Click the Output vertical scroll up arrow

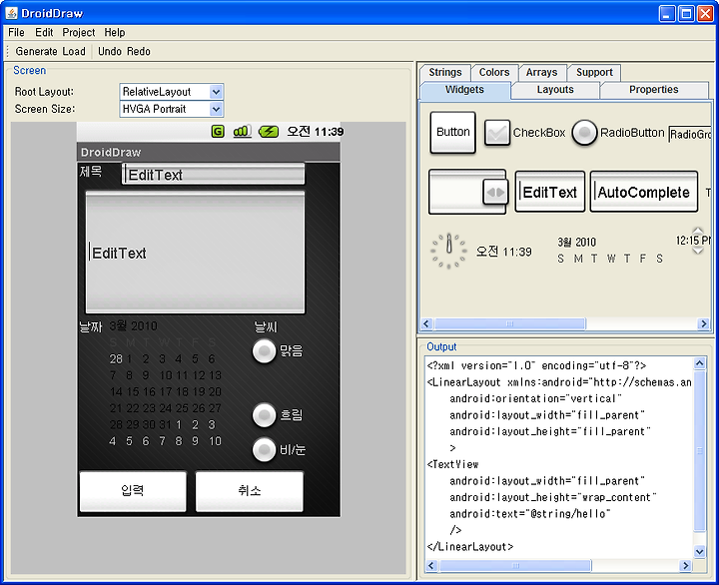coord(699,364)
